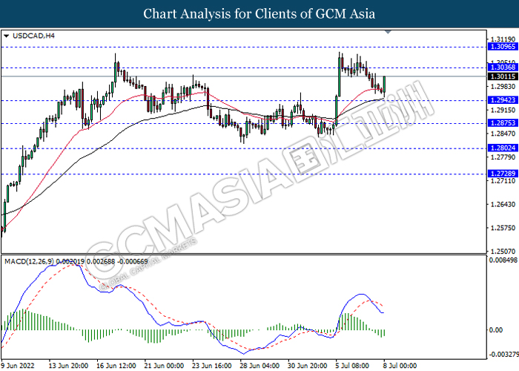The image size is (519, 371).
Task: Click the 1.29150 price axis value
Action: [503, 110]
